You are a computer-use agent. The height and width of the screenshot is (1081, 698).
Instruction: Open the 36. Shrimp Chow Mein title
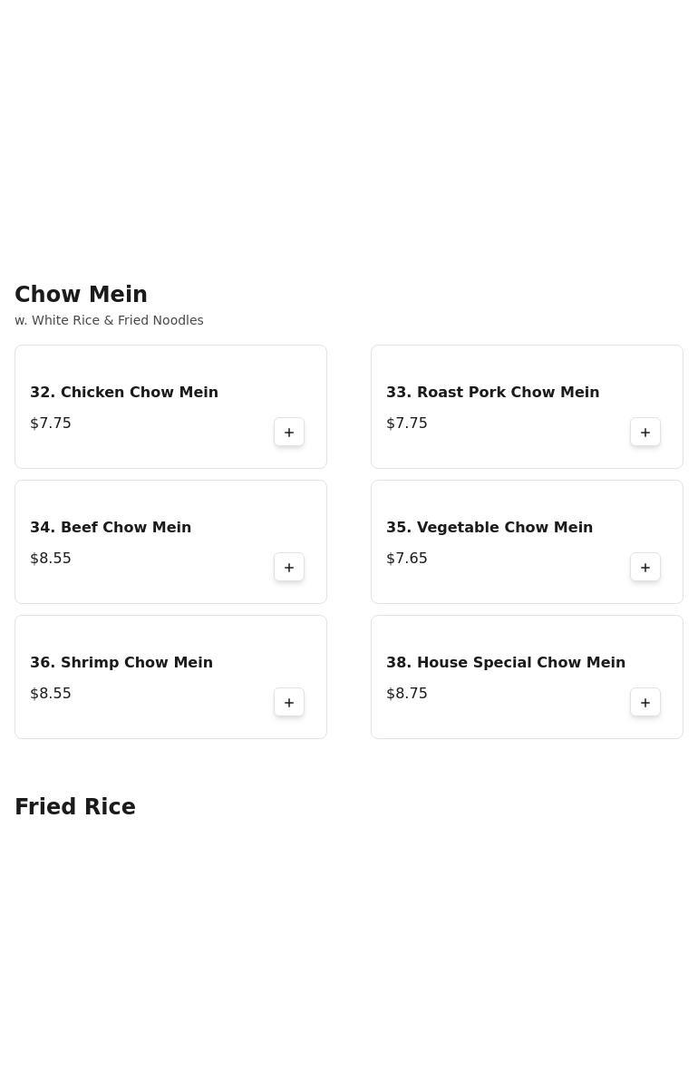pyautogui.click(x=121, y=663)
